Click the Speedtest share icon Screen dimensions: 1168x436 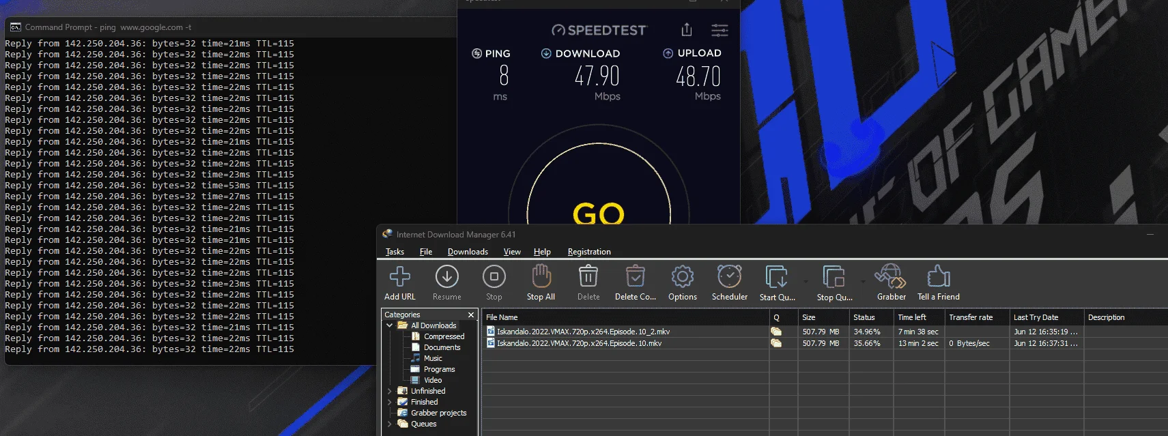point(687,30)
